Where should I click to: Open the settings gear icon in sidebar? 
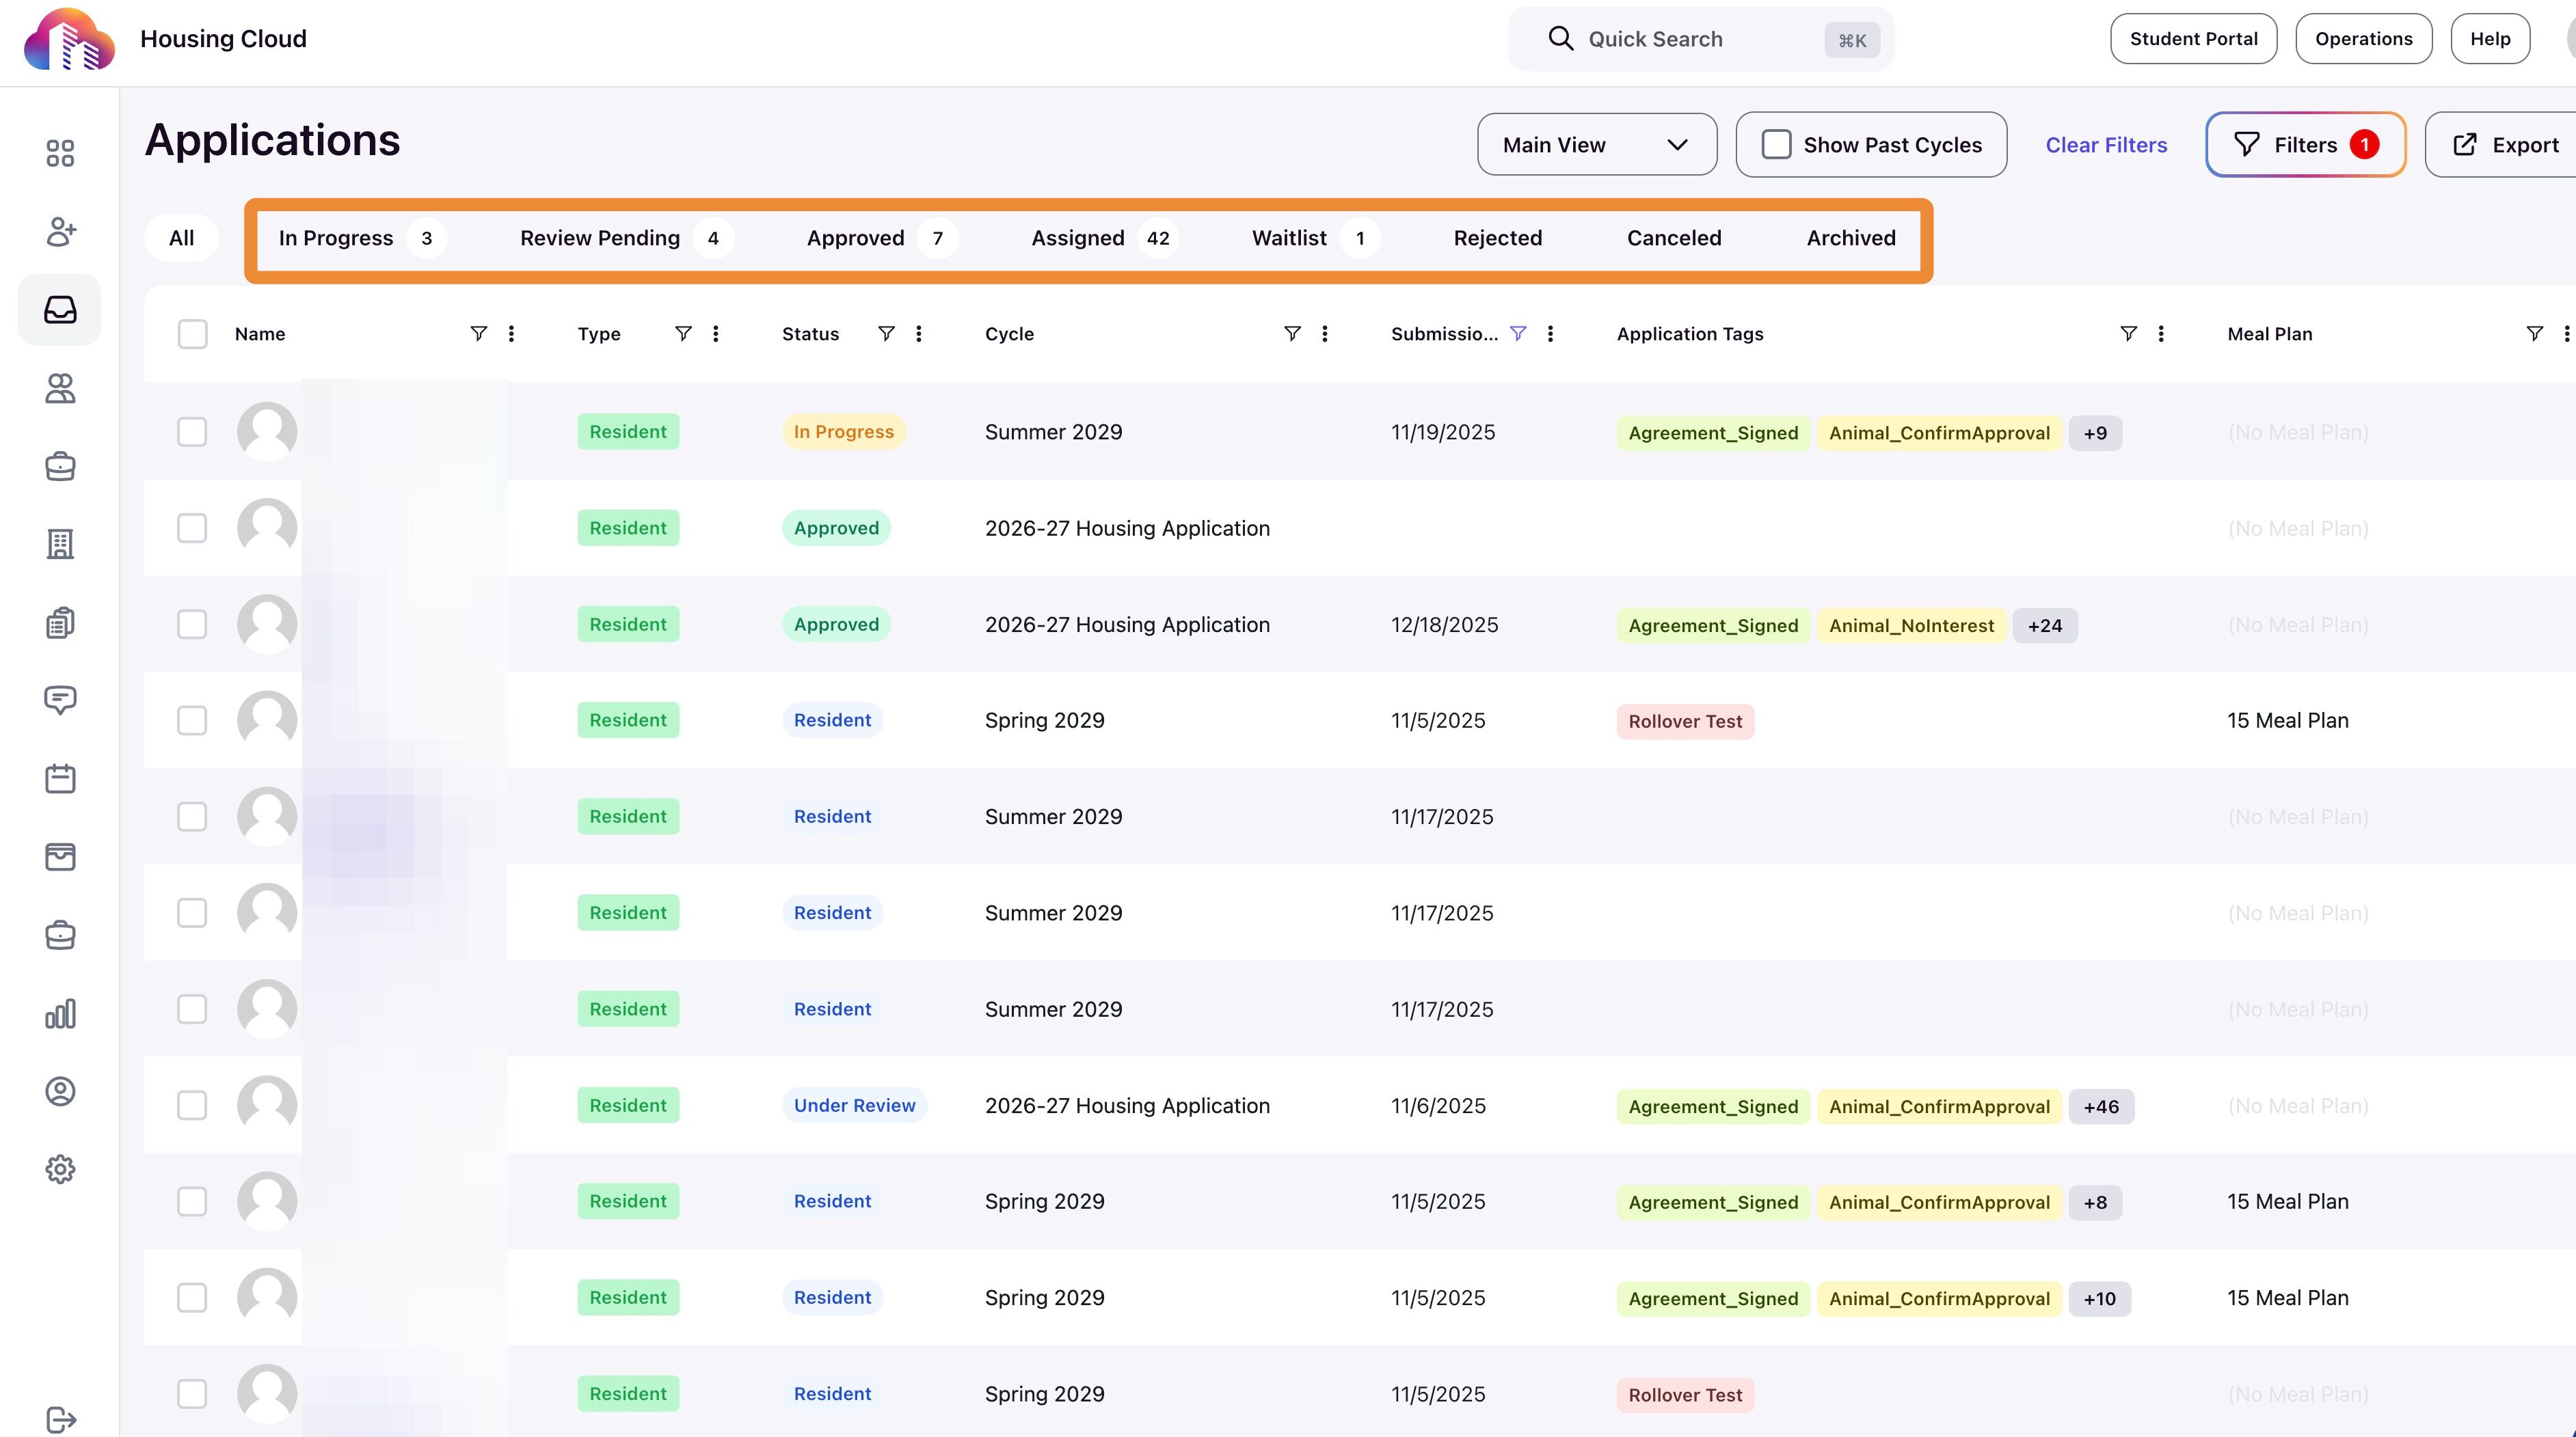coord(60,1169)
